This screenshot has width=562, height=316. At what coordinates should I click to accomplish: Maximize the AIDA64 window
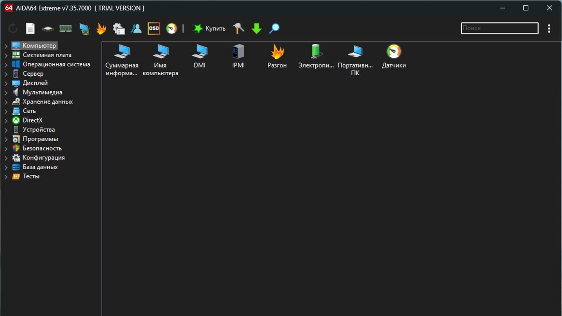tap(526, 8)
